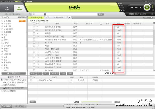Open the search category dropdown arrow
155x109 pixels.
[45, 14]
